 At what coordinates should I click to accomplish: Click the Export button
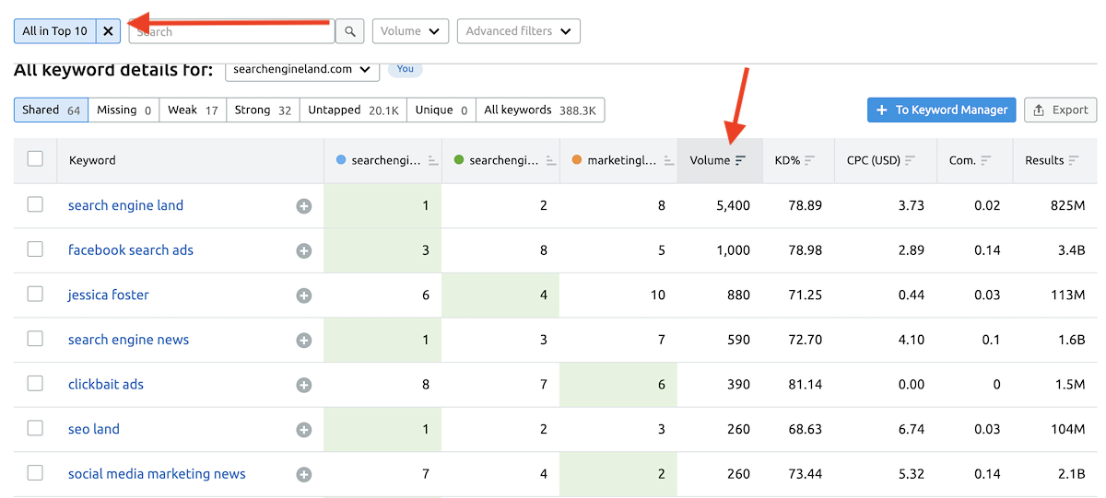1061,110
